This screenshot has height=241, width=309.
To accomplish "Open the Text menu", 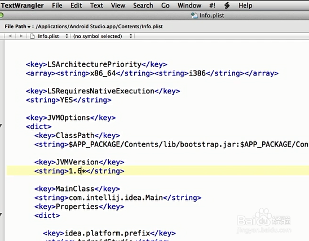I will 96,5.
